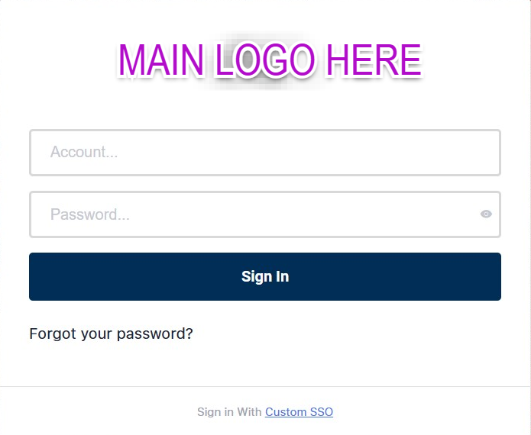Follow the Custom SSO link

299,412
